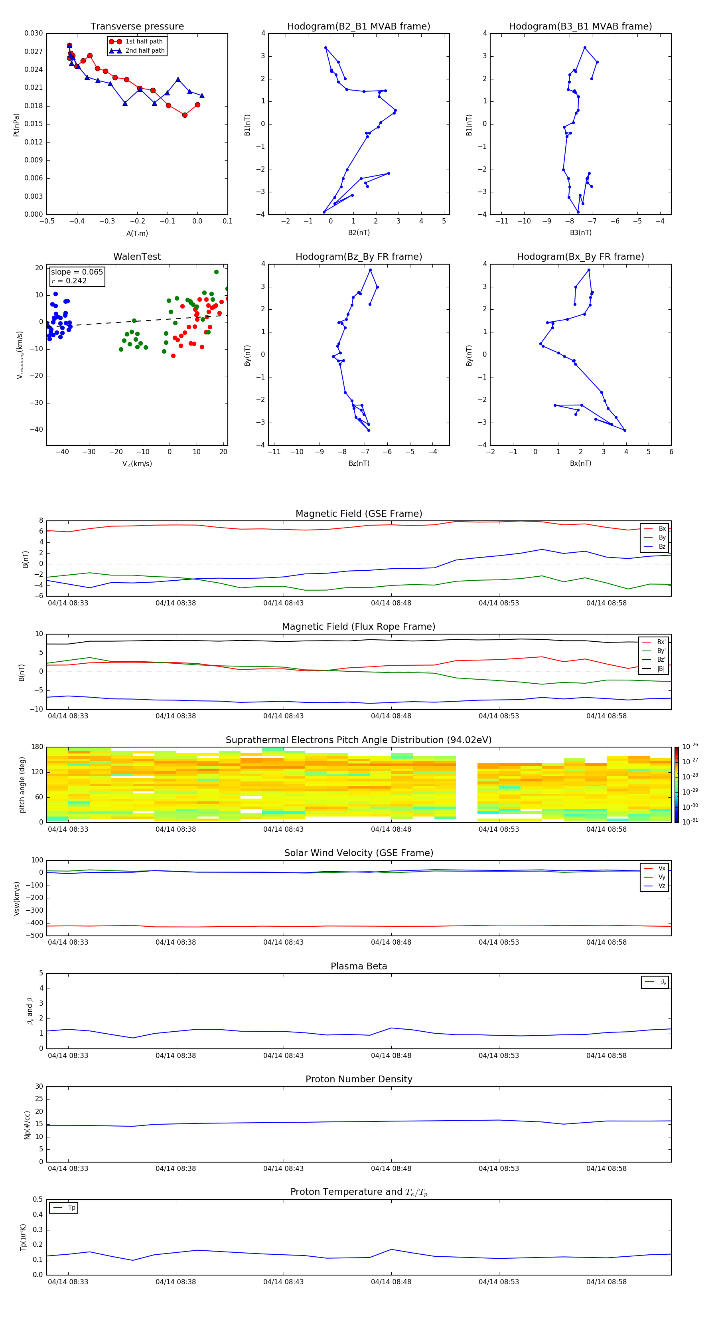Click the 'pitch angle (deg)' axis label

pos(22,785)
